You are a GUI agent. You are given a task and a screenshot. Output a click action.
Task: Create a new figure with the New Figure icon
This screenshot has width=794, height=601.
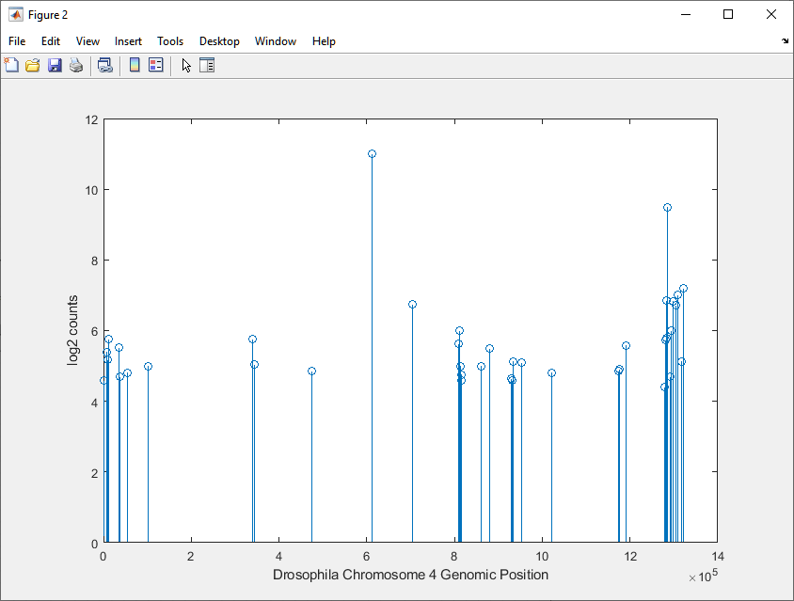[x=10, y=65]
